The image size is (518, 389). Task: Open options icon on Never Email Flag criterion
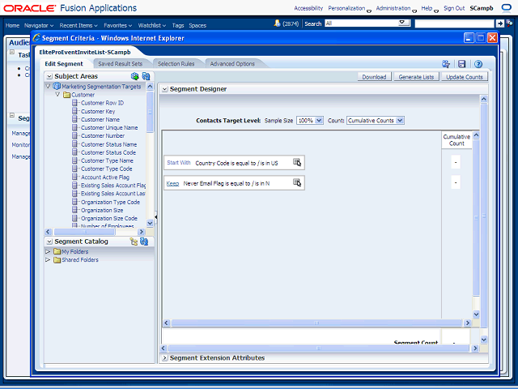point(297,182)
